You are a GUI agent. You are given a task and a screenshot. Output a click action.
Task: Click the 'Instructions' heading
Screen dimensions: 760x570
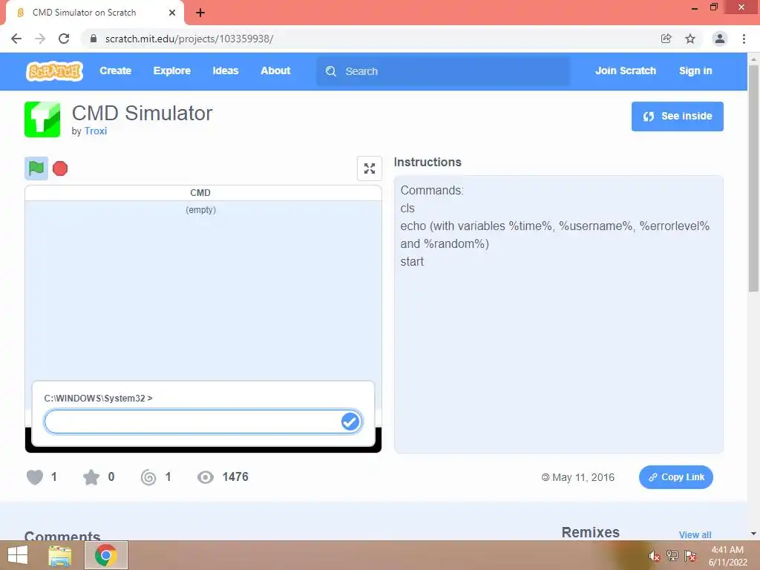(x=427, y=162)
